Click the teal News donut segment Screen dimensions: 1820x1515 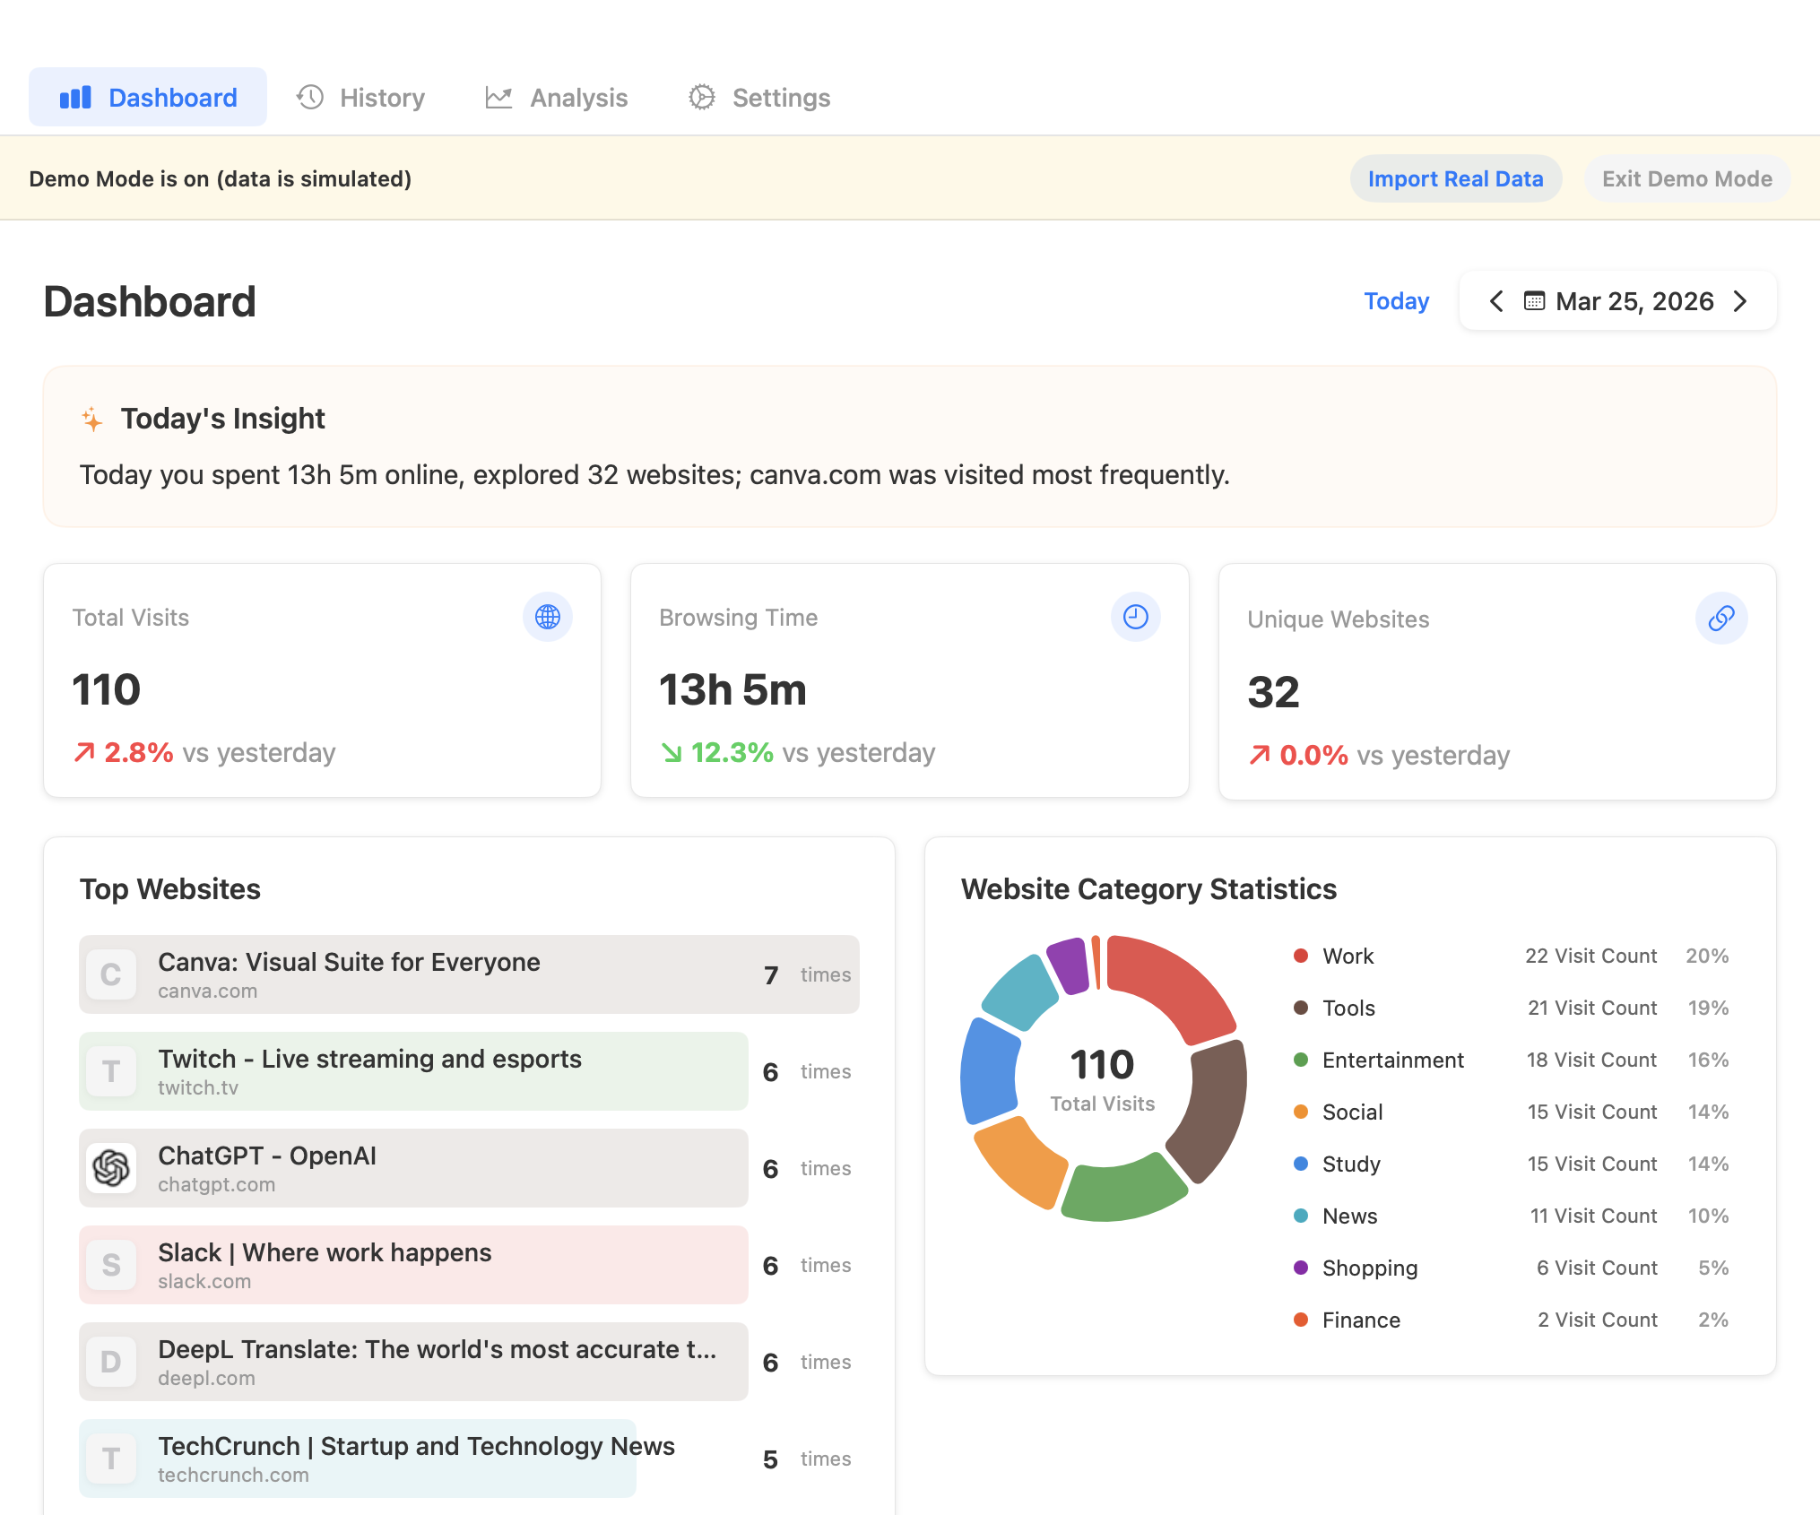[x=1020, y=993]
